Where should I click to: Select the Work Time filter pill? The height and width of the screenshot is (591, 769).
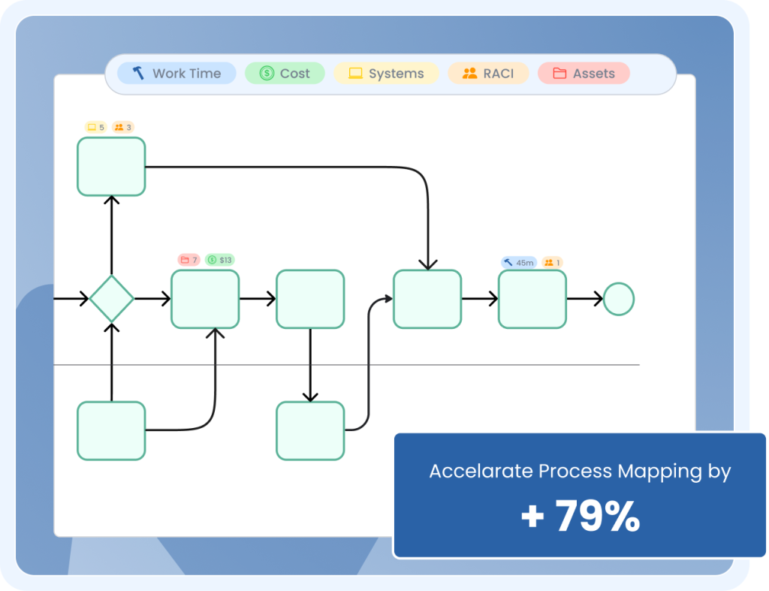pyautogui.click(x=176, y=74)
